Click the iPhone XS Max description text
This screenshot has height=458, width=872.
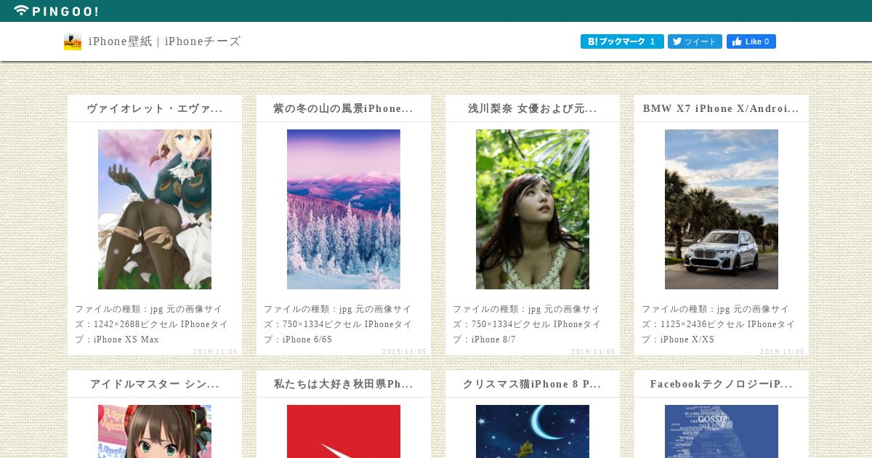pos(152,324)
